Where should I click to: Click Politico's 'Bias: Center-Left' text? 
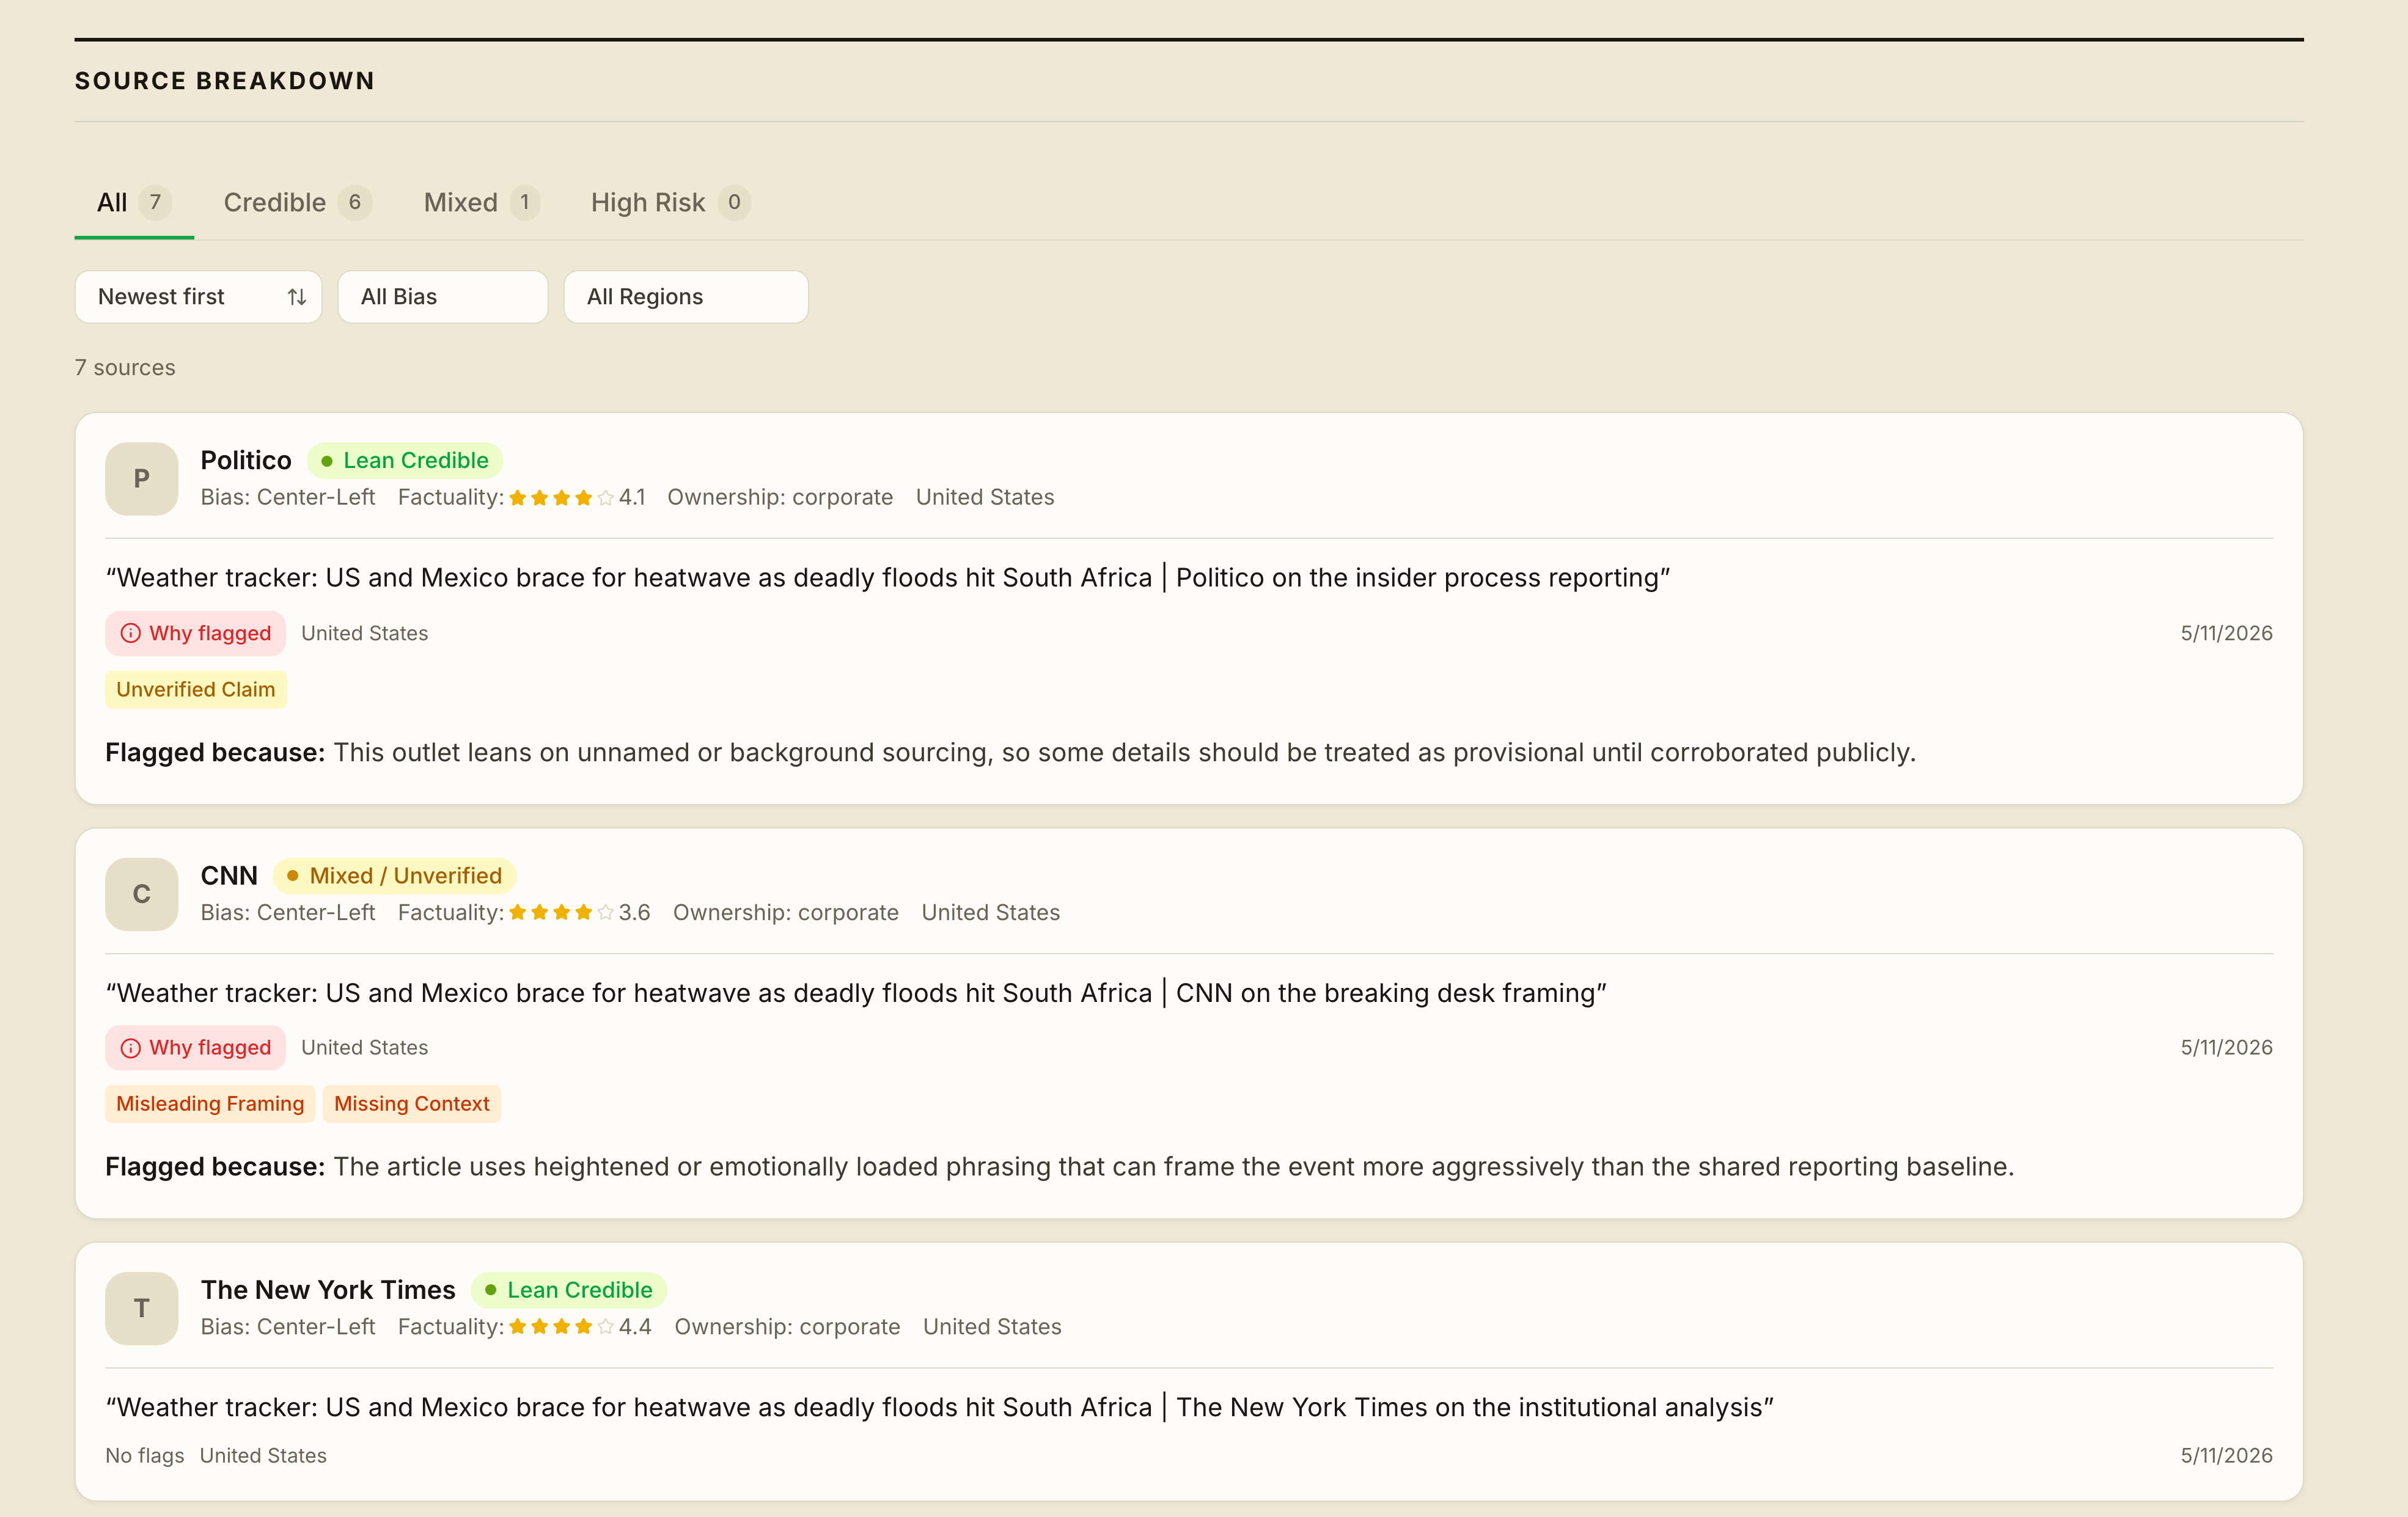click(x=288, y=498)
